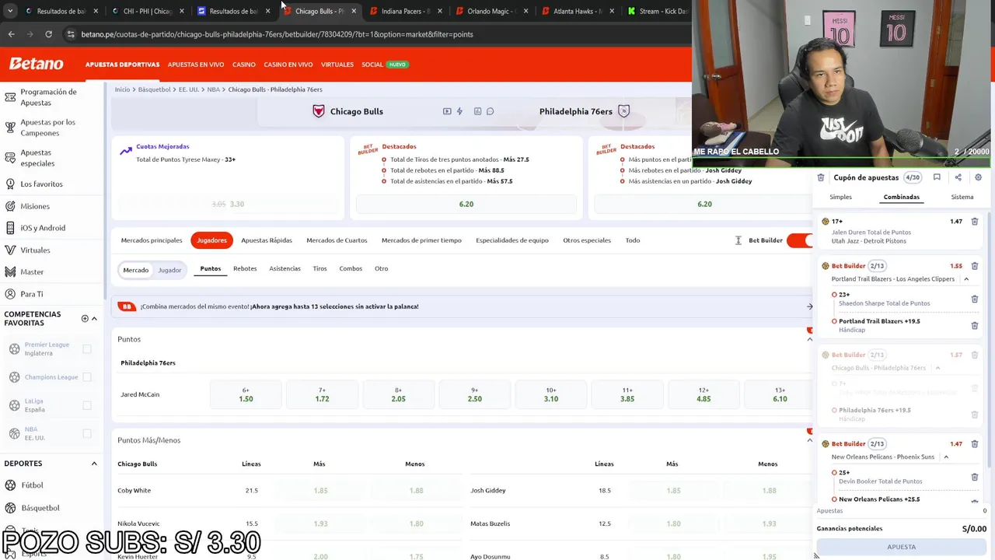Screen dimensions: 995x560
Task: Remove Devin Booker 25+ selection
Action: (x=975, y=477)
